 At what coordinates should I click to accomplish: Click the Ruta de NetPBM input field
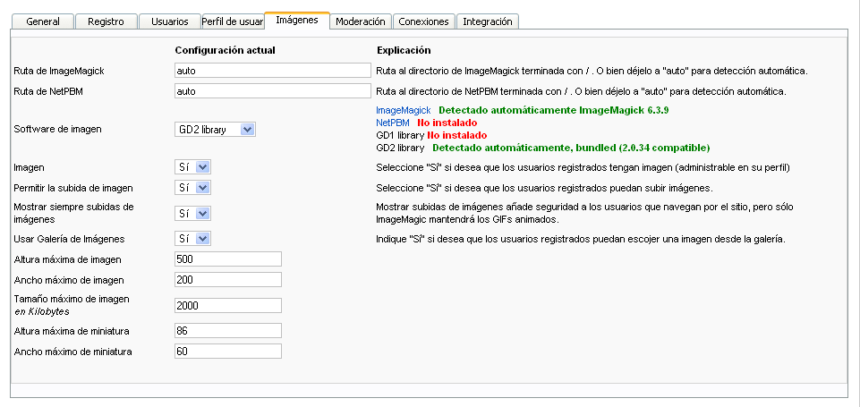(273, 91)
